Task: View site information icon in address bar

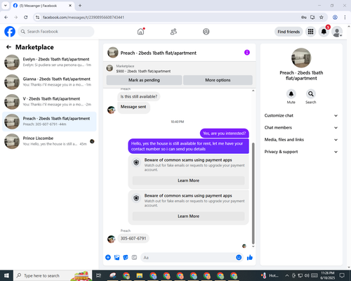Action: pos(37,18)
